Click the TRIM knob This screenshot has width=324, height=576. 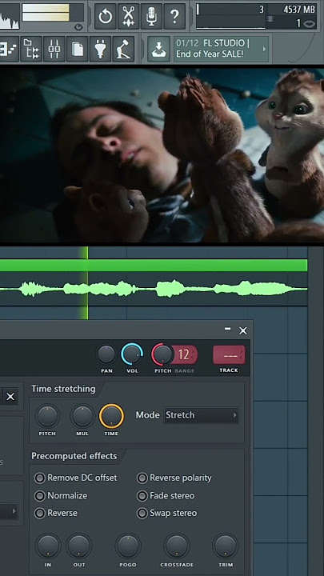(225, 546)
